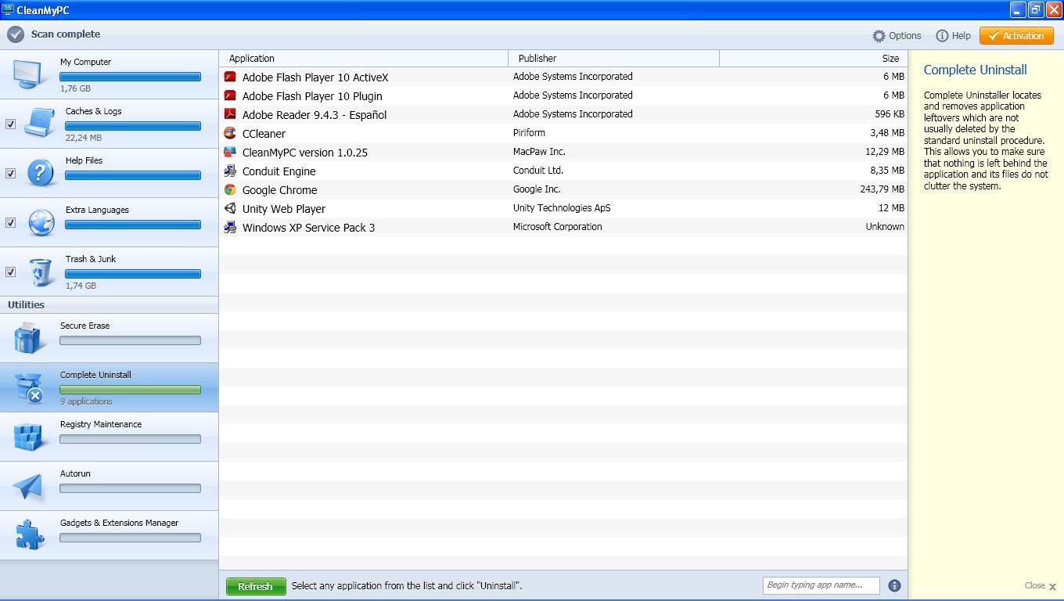Screen dimensions: 1064x601
Task: Open the Registry Maintenance utility
Action: 109,437
